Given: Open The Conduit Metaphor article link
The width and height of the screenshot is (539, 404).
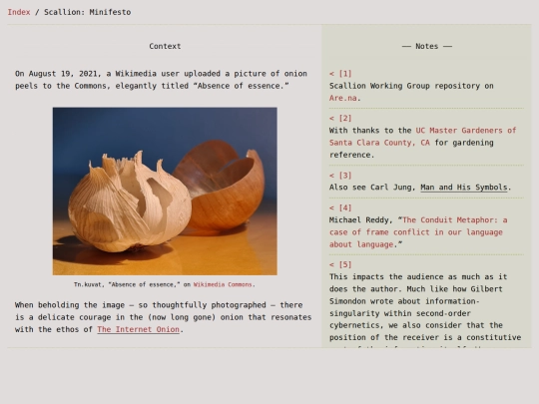Looking at the screenshot, I should 418,232.
